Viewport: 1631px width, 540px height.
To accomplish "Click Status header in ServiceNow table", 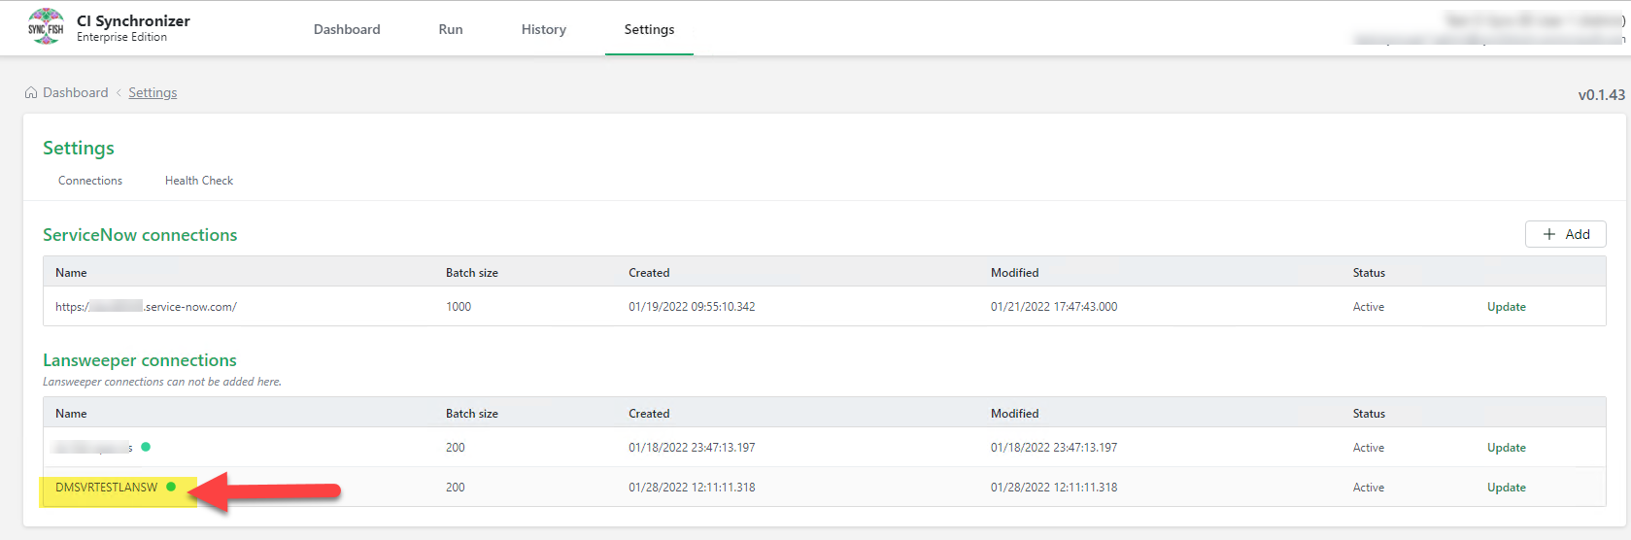I will point(1369,273).
